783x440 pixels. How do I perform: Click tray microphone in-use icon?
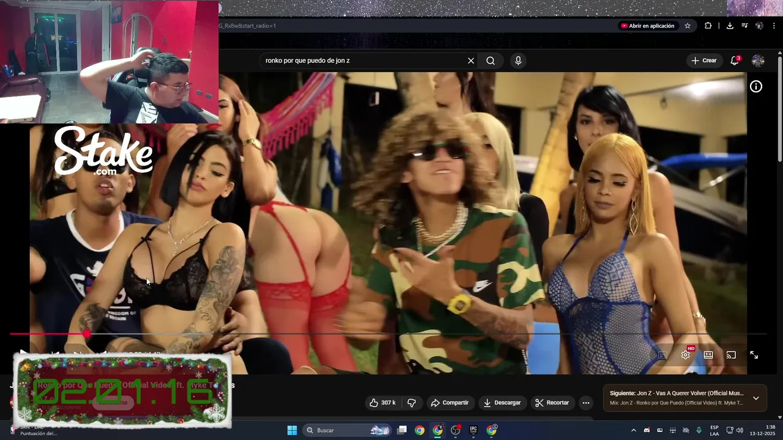click(x=699, y=430)
